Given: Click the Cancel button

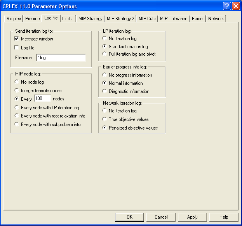Looking at the screenshot, I should tap(161, 217).
